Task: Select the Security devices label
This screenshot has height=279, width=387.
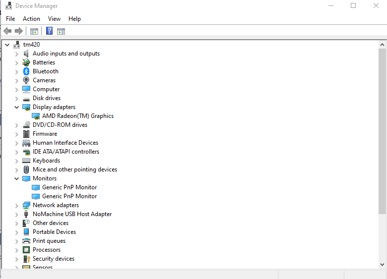Action: (54, 259)
